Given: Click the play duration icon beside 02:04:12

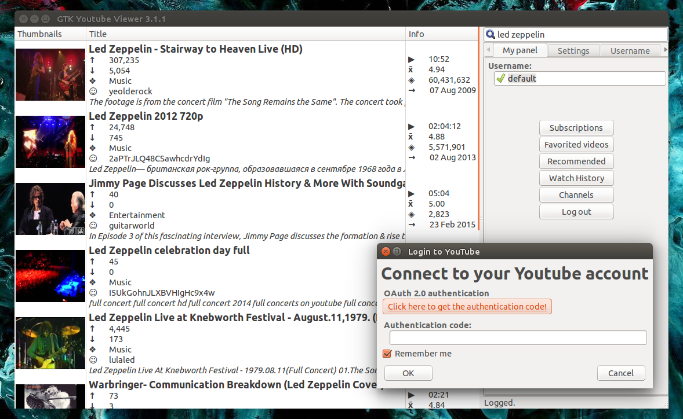Looking at the screenshot, I should coord(411,127).
